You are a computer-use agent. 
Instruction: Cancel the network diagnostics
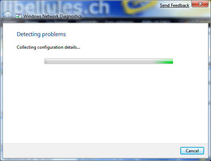tap(192, 151)
